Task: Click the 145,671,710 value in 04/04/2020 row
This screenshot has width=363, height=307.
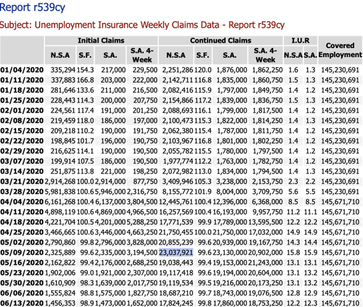Action: pos(340,202)
